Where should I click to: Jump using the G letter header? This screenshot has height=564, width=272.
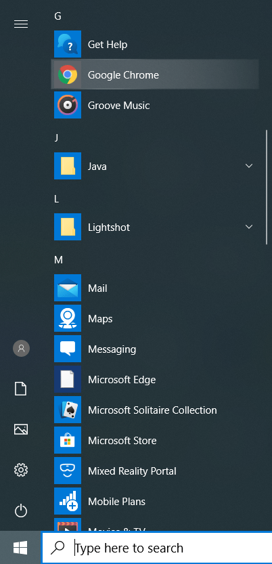coord(58,16)
